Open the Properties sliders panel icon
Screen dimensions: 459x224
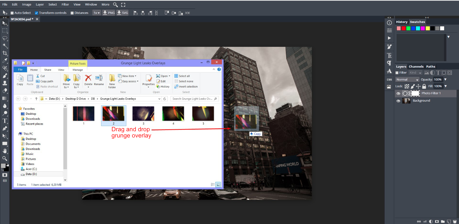coord(389,30)
